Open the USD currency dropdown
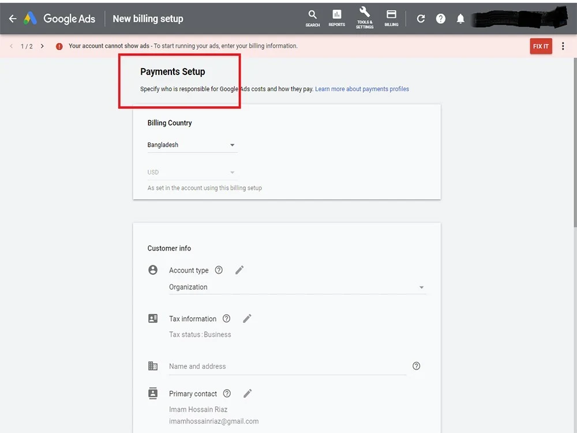The width and height of the screenshot is (577, 433). [192, 172]
